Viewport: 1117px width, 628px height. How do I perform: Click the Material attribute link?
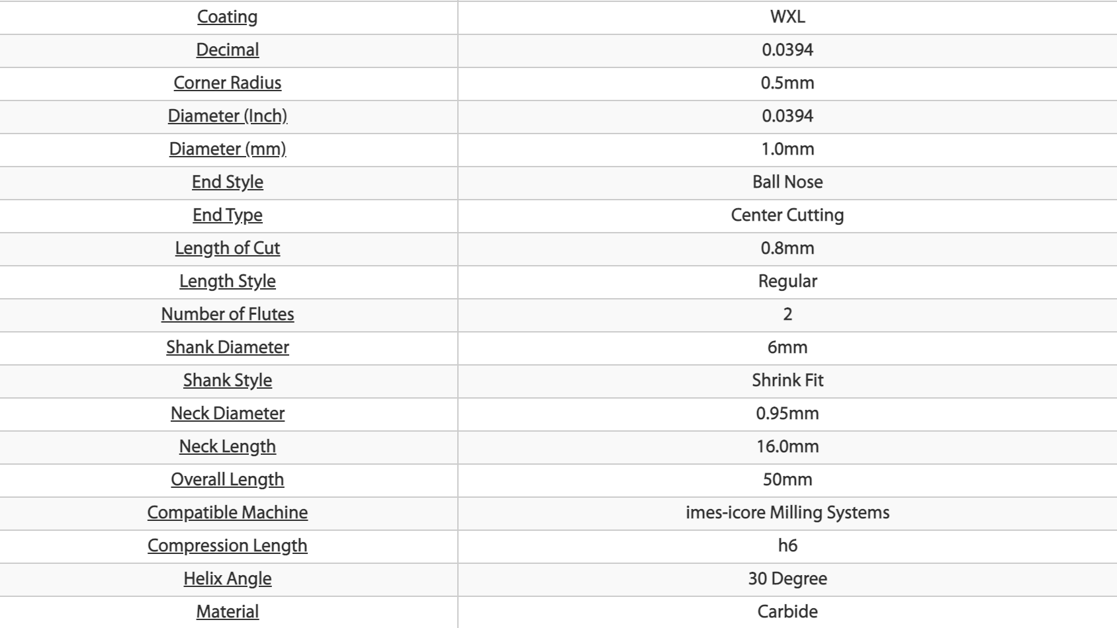point(227,612)
